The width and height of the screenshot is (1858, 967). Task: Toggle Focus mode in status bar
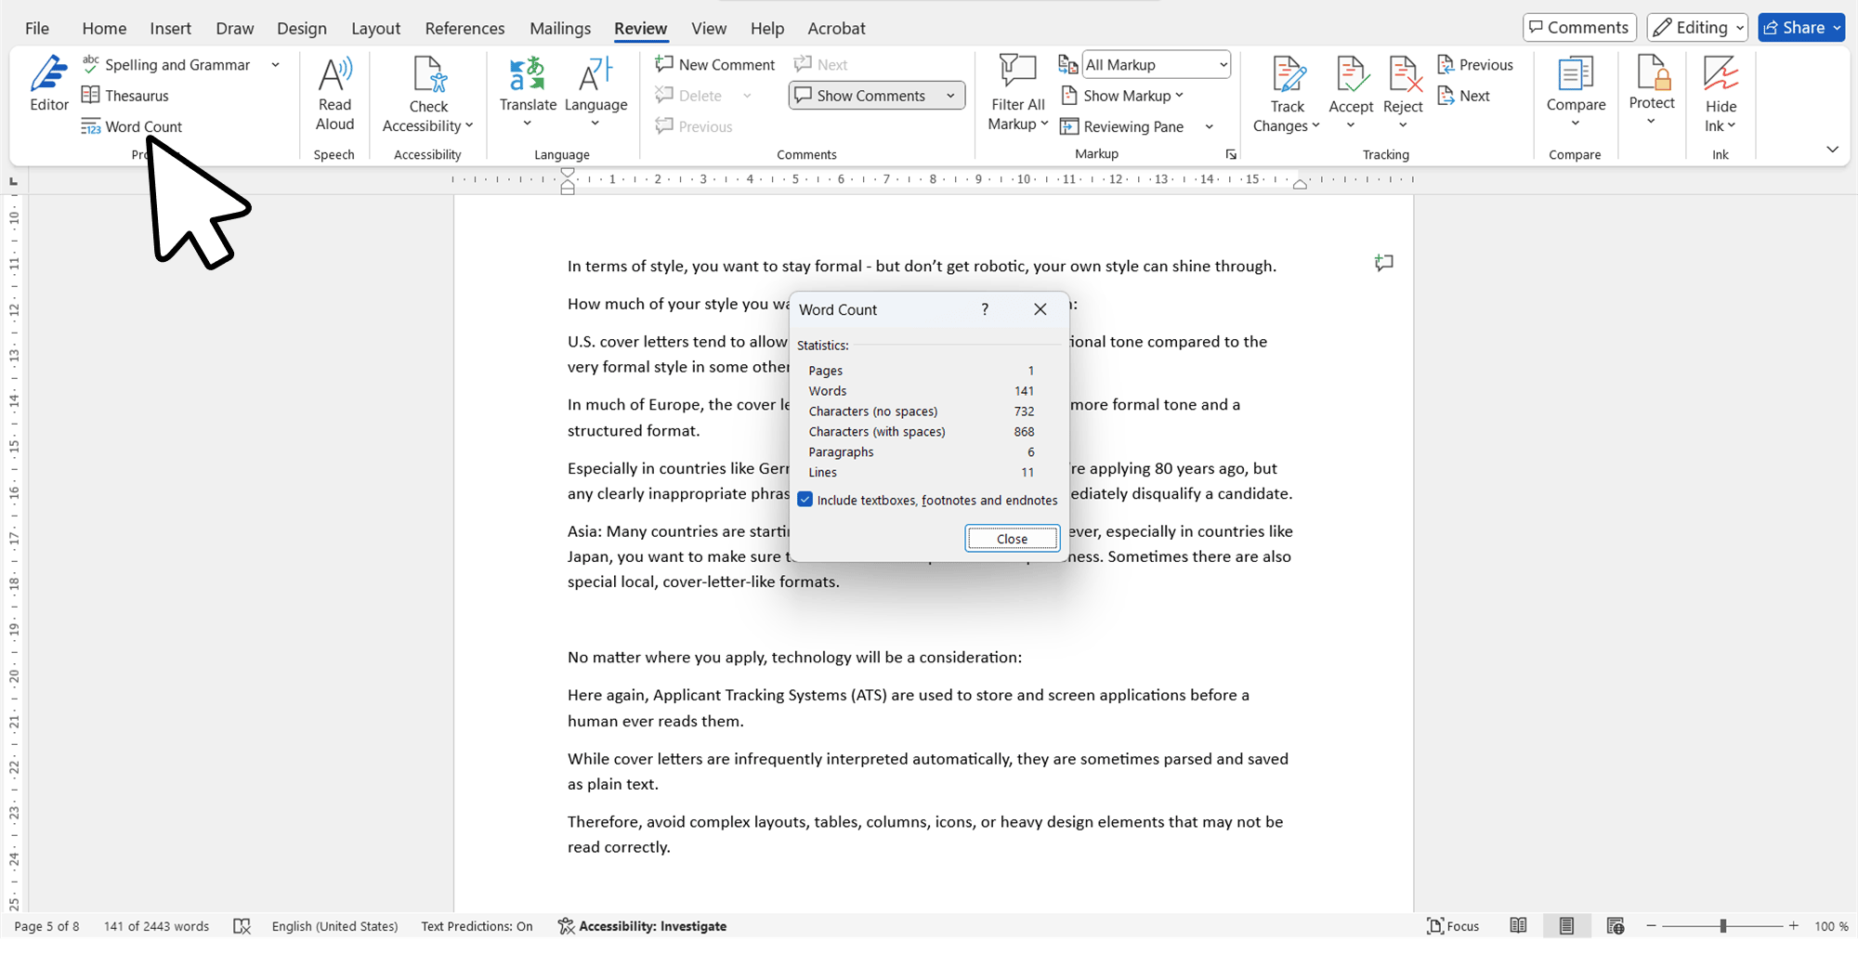1453,926
